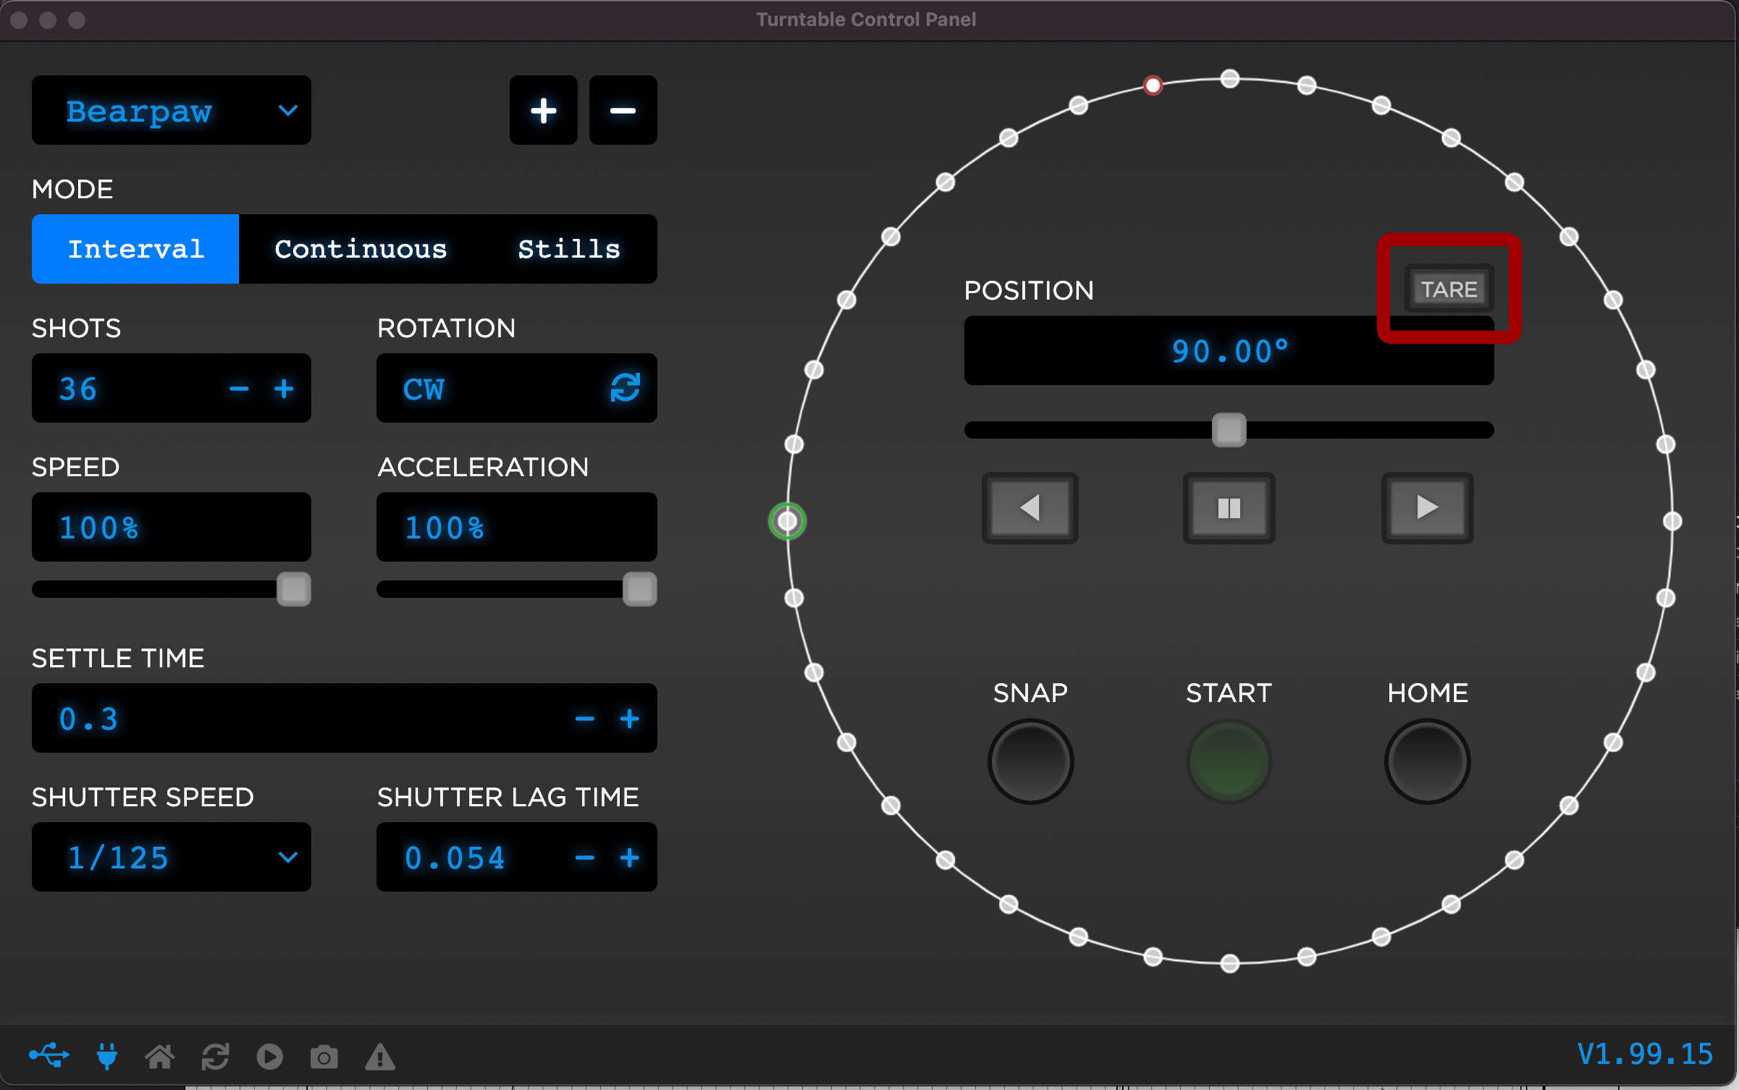Click the USB connection status icon
Screen dimensions: 1739x1090
pos(48,1055)
